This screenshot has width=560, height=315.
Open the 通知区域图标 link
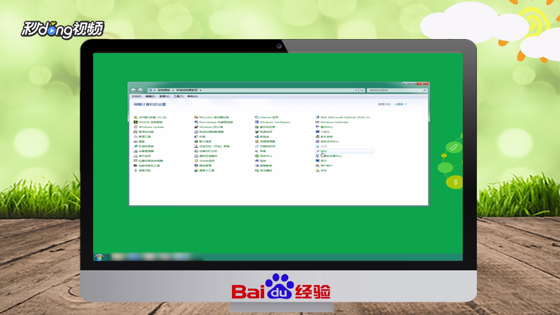[208, 156]
